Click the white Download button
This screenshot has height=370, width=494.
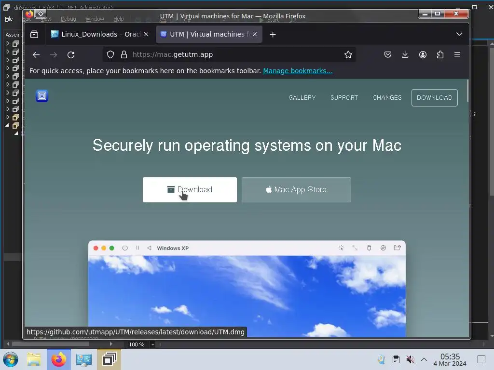click(190, 190)
